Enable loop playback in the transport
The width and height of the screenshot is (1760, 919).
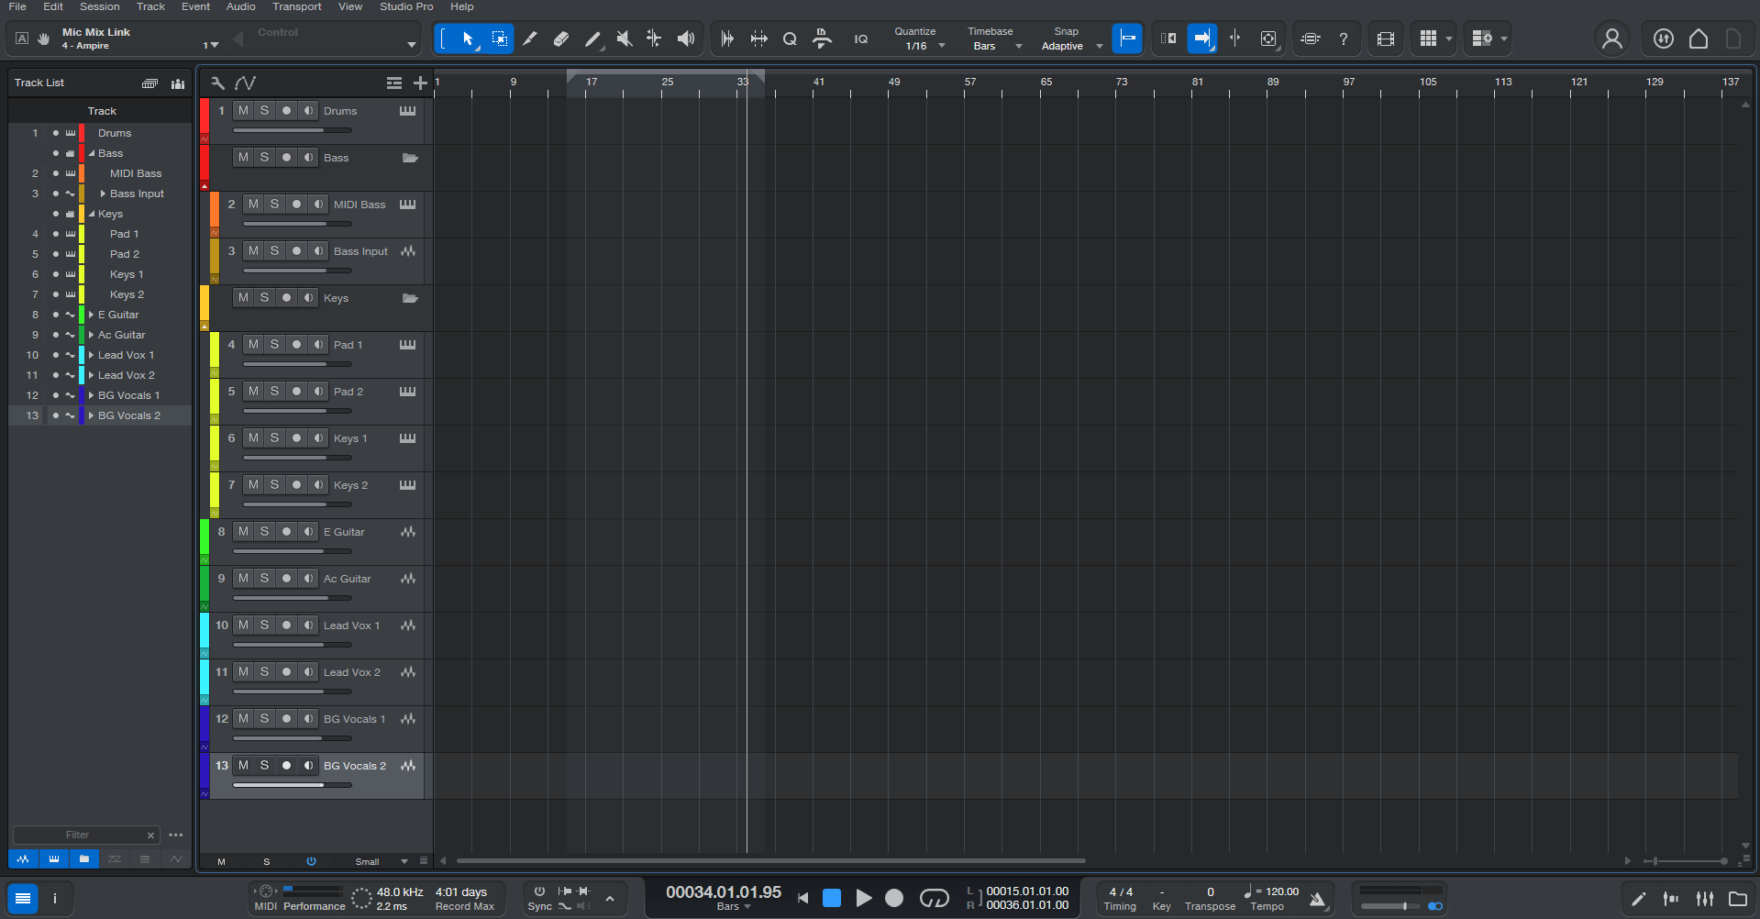935,898
